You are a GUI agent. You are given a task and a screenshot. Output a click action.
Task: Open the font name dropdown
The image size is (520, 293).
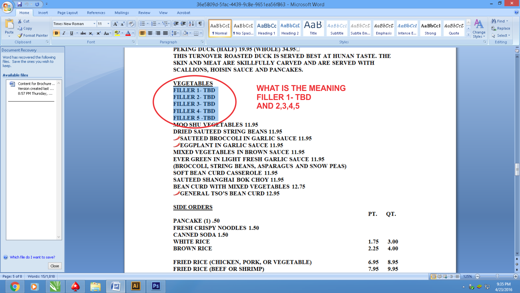94,24
